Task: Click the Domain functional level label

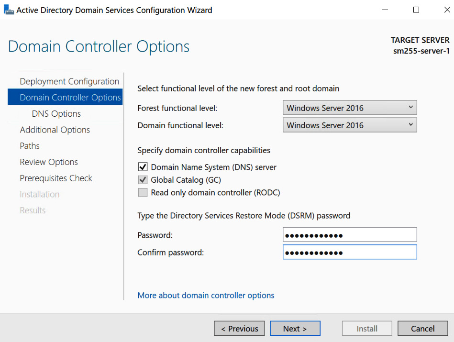Action: tap(180, 125)
